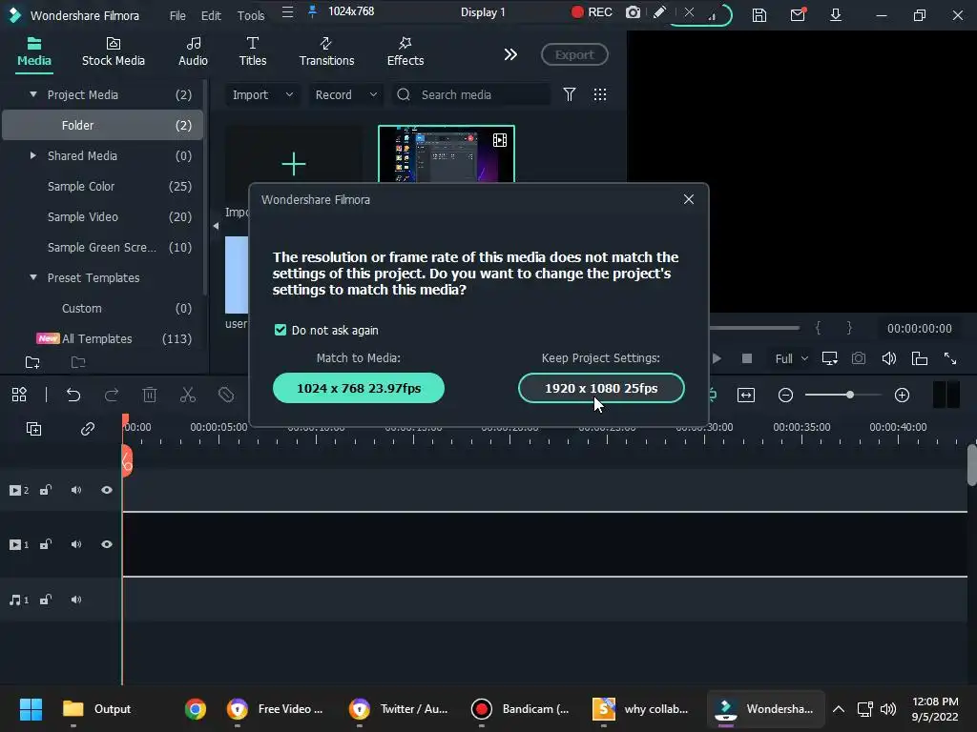Click the timeline zoom out minus icon
This screenshot has width=977, height=732.
(x=785, y=396)
